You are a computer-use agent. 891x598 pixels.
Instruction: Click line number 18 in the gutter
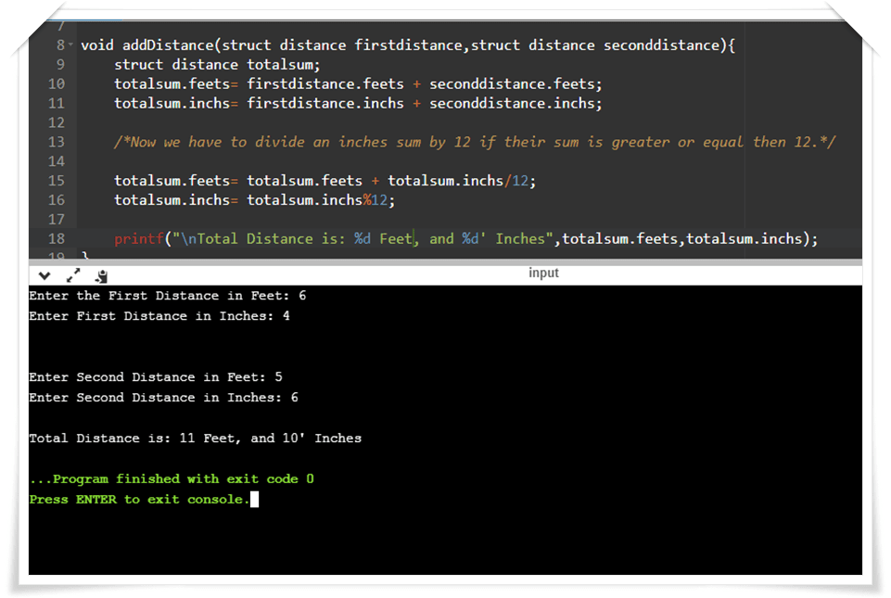coord(56,238)
